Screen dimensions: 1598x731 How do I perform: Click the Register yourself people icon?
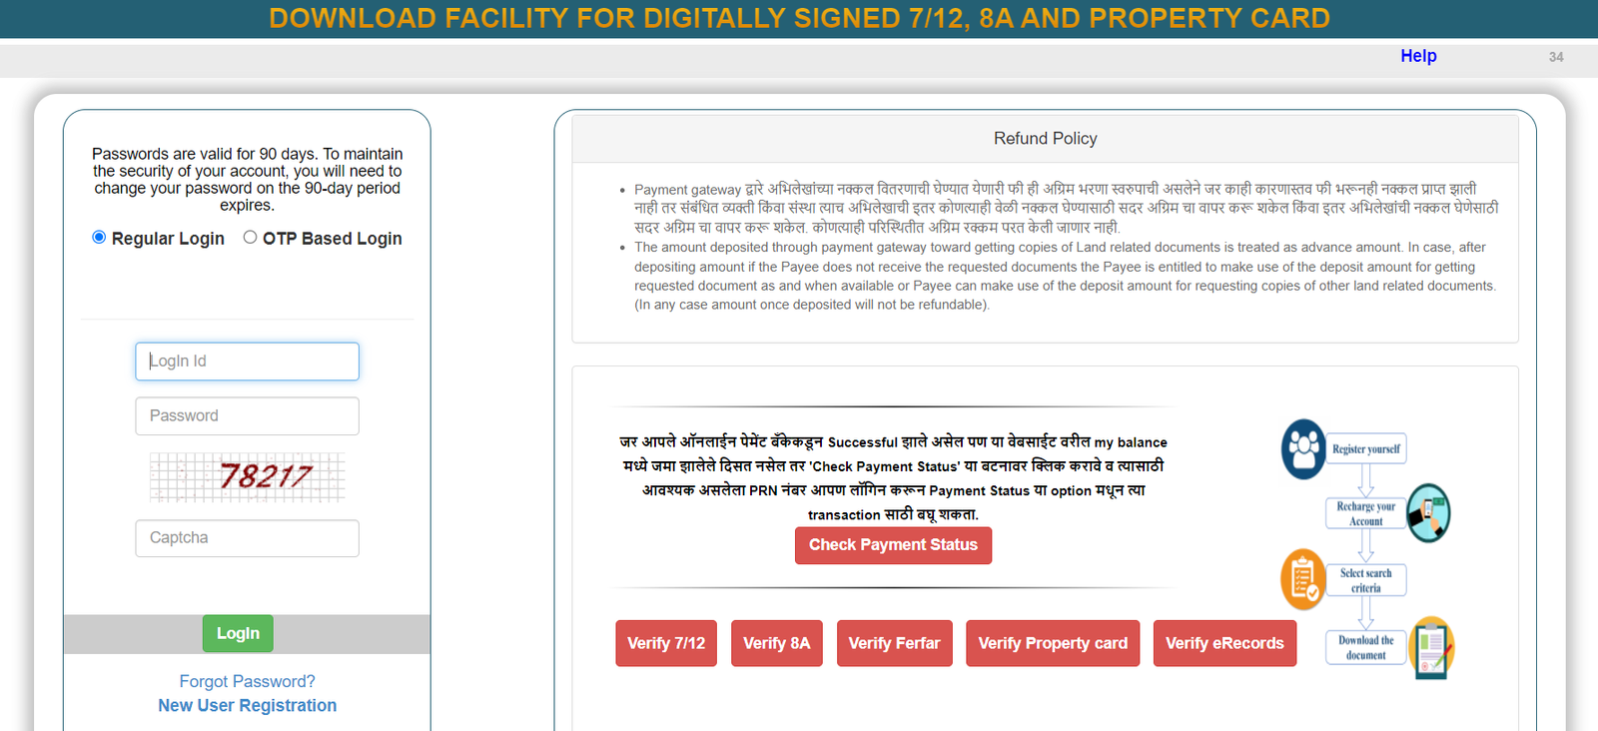(1303, 449)
